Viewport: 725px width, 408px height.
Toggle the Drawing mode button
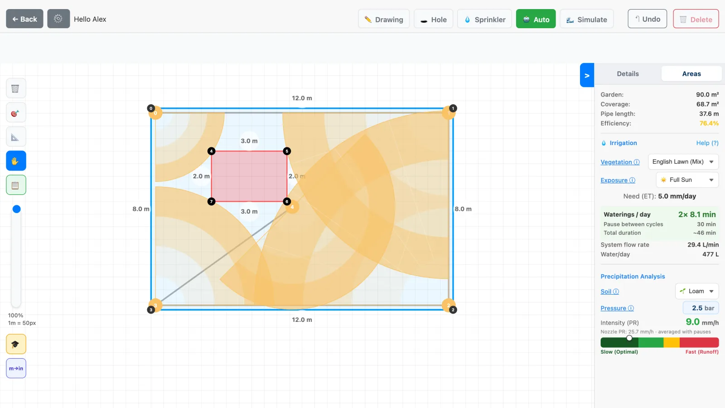[x=384, y=19]
